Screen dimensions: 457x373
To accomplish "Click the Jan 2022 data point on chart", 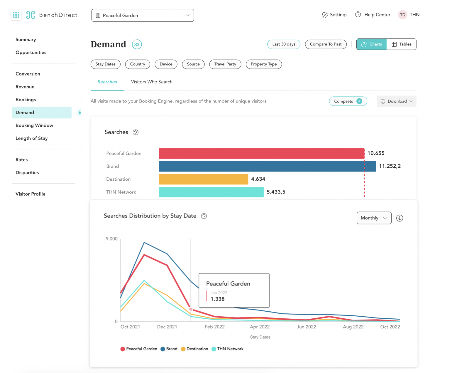I will 191,309.
